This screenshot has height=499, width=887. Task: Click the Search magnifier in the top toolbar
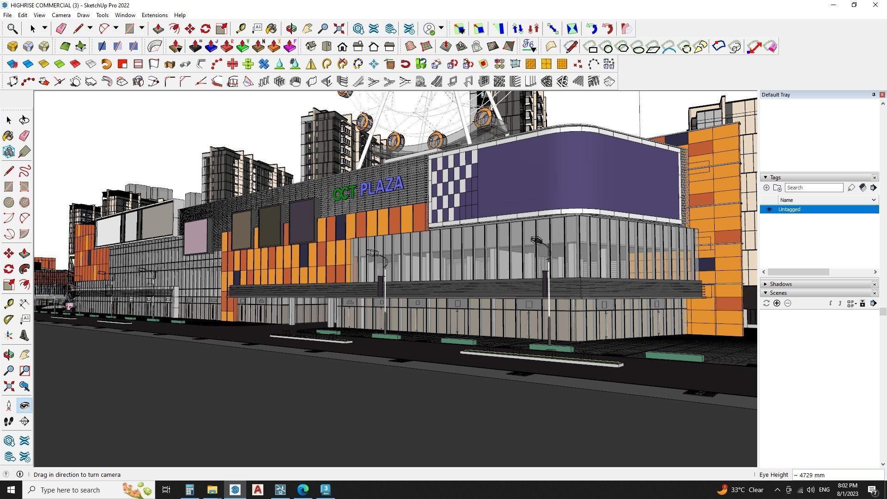point(12,29)
